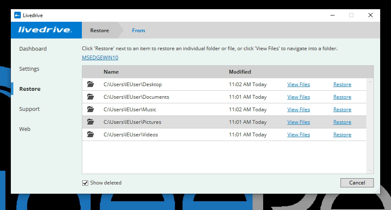The height and width of the screenshot is (210, 391).
Task: Click the Restore breadcrumb step
Action: tap(99, 31)
